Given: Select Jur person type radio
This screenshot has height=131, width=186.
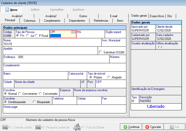Looking at the screenshot, I should point(27,36).
